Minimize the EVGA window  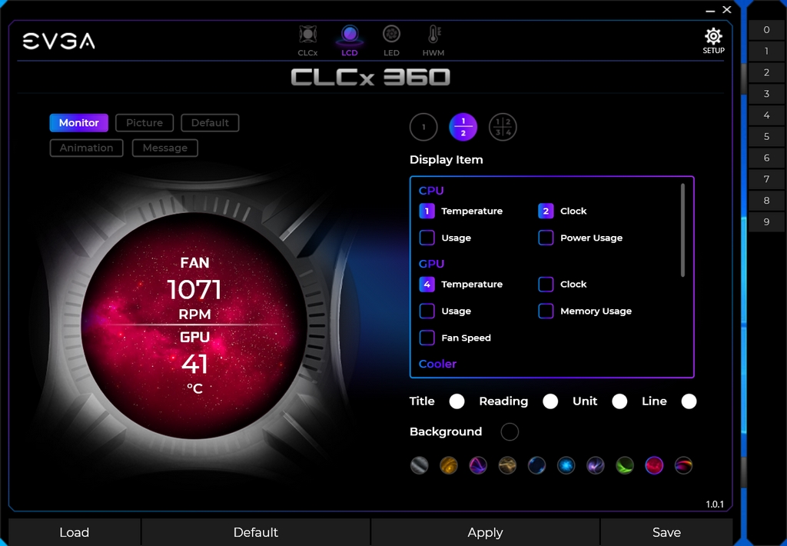709,10
